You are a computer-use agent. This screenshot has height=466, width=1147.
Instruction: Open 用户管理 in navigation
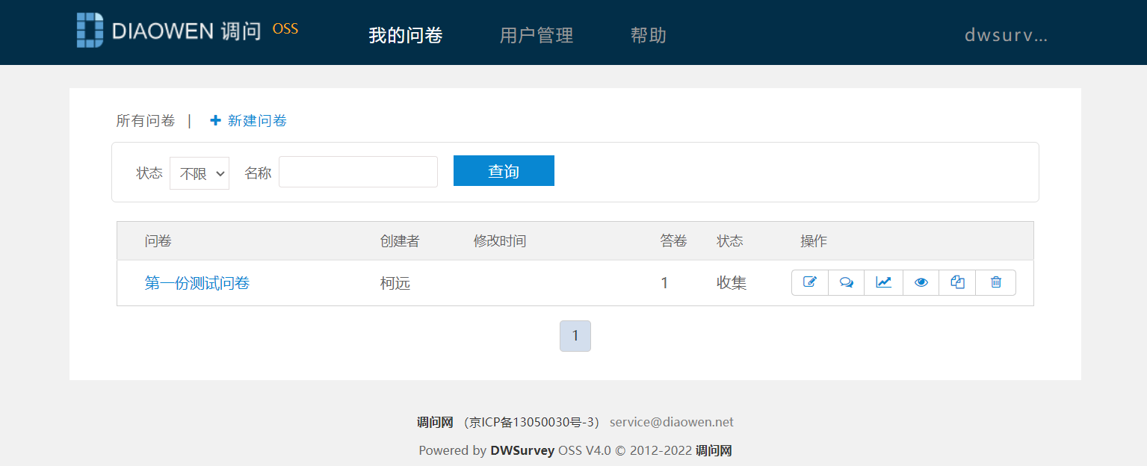click(537, 35)
